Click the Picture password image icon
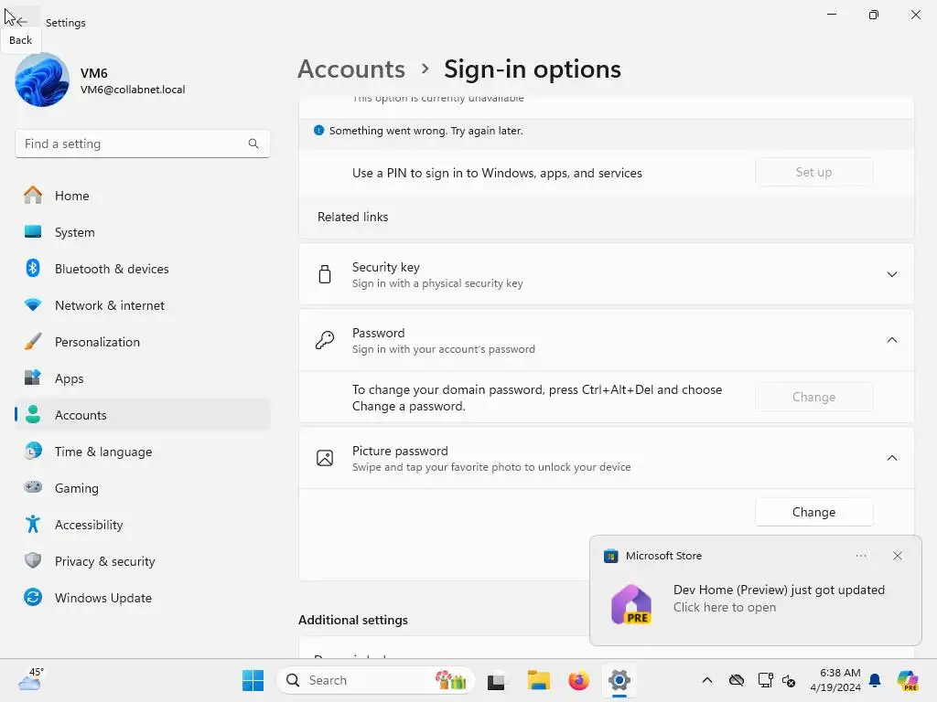The width and height of the screenshot is (937, 702). tap(325, 459)
